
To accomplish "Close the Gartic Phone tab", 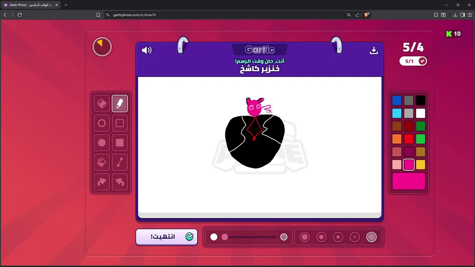I will [56, 5].
